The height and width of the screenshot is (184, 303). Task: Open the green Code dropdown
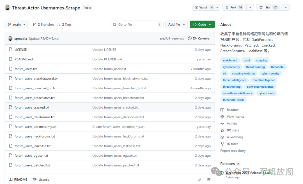point(202,25)
